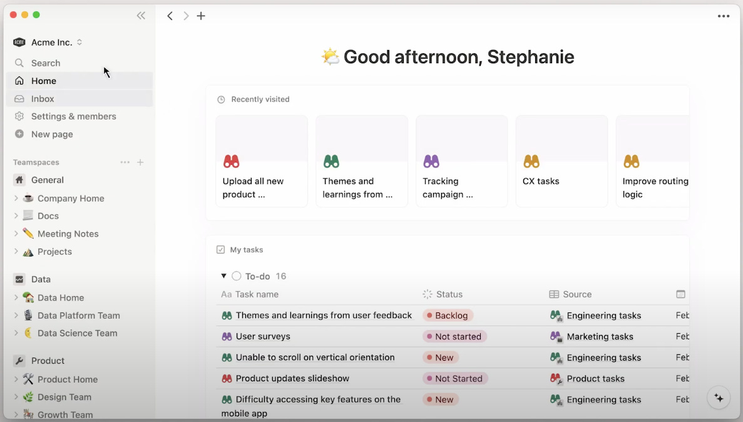Open 'Upload all new product' card
The width and height of the screenshot is (743, 422).
coord(262,161)
